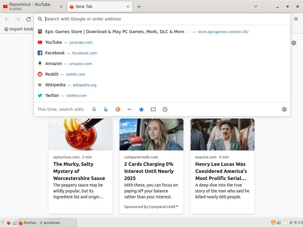The height and width of the screenshot is (227, 303).
Task: Open the taskbar start menu icon
Action: click(3, 223)
